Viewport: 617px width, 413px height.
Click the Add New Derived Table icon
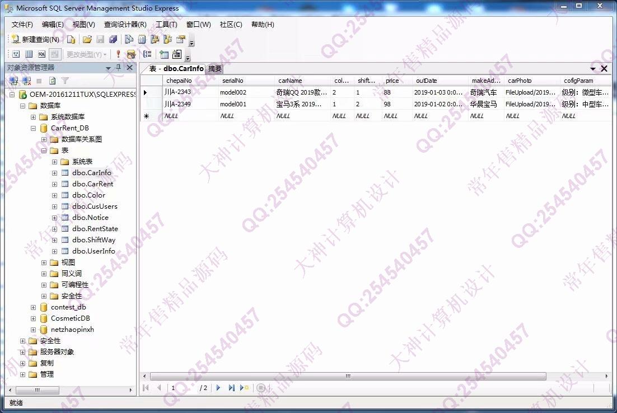pyautogui.click(x=177, y=54)
